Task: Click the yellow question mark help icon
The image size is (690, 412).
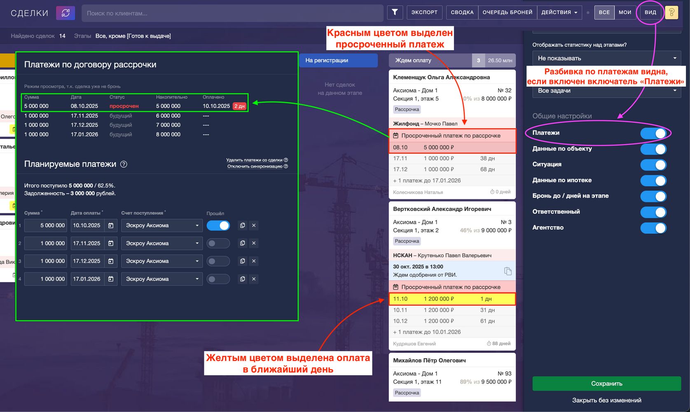Action: pyautogui.click(x=671, y=12)
